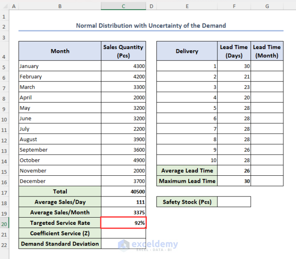Image resolution: width=296 pixels, height=259 pixels.
Task: Select the row 20 header
Action: 5,223
